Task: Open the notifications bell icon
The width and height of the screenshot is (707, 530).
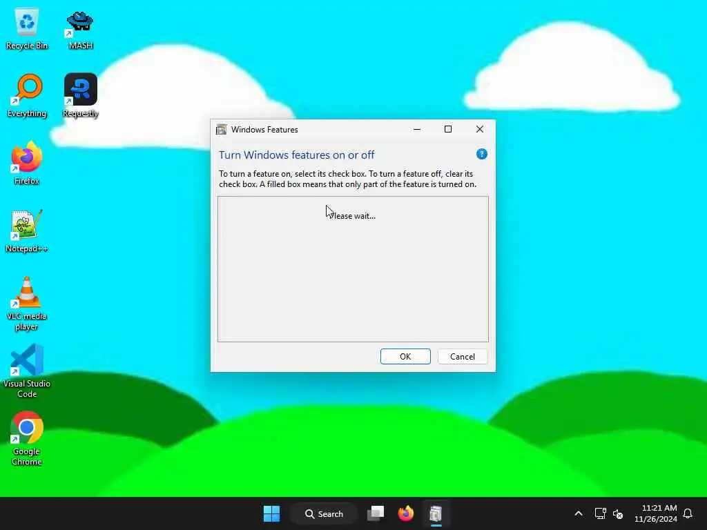Action: pos(688,513)
